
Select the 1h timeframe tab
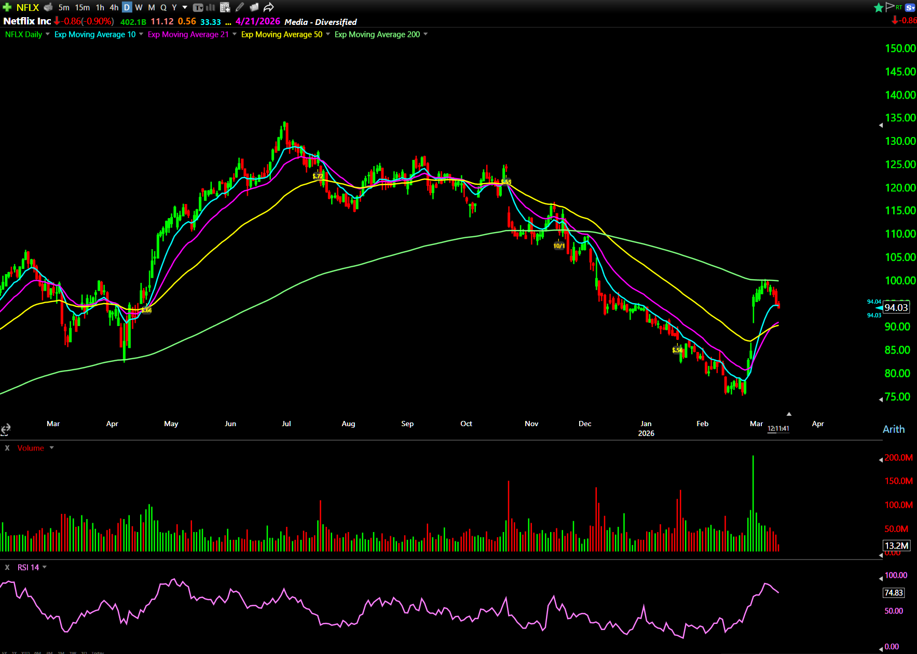(x=100, y=7)
